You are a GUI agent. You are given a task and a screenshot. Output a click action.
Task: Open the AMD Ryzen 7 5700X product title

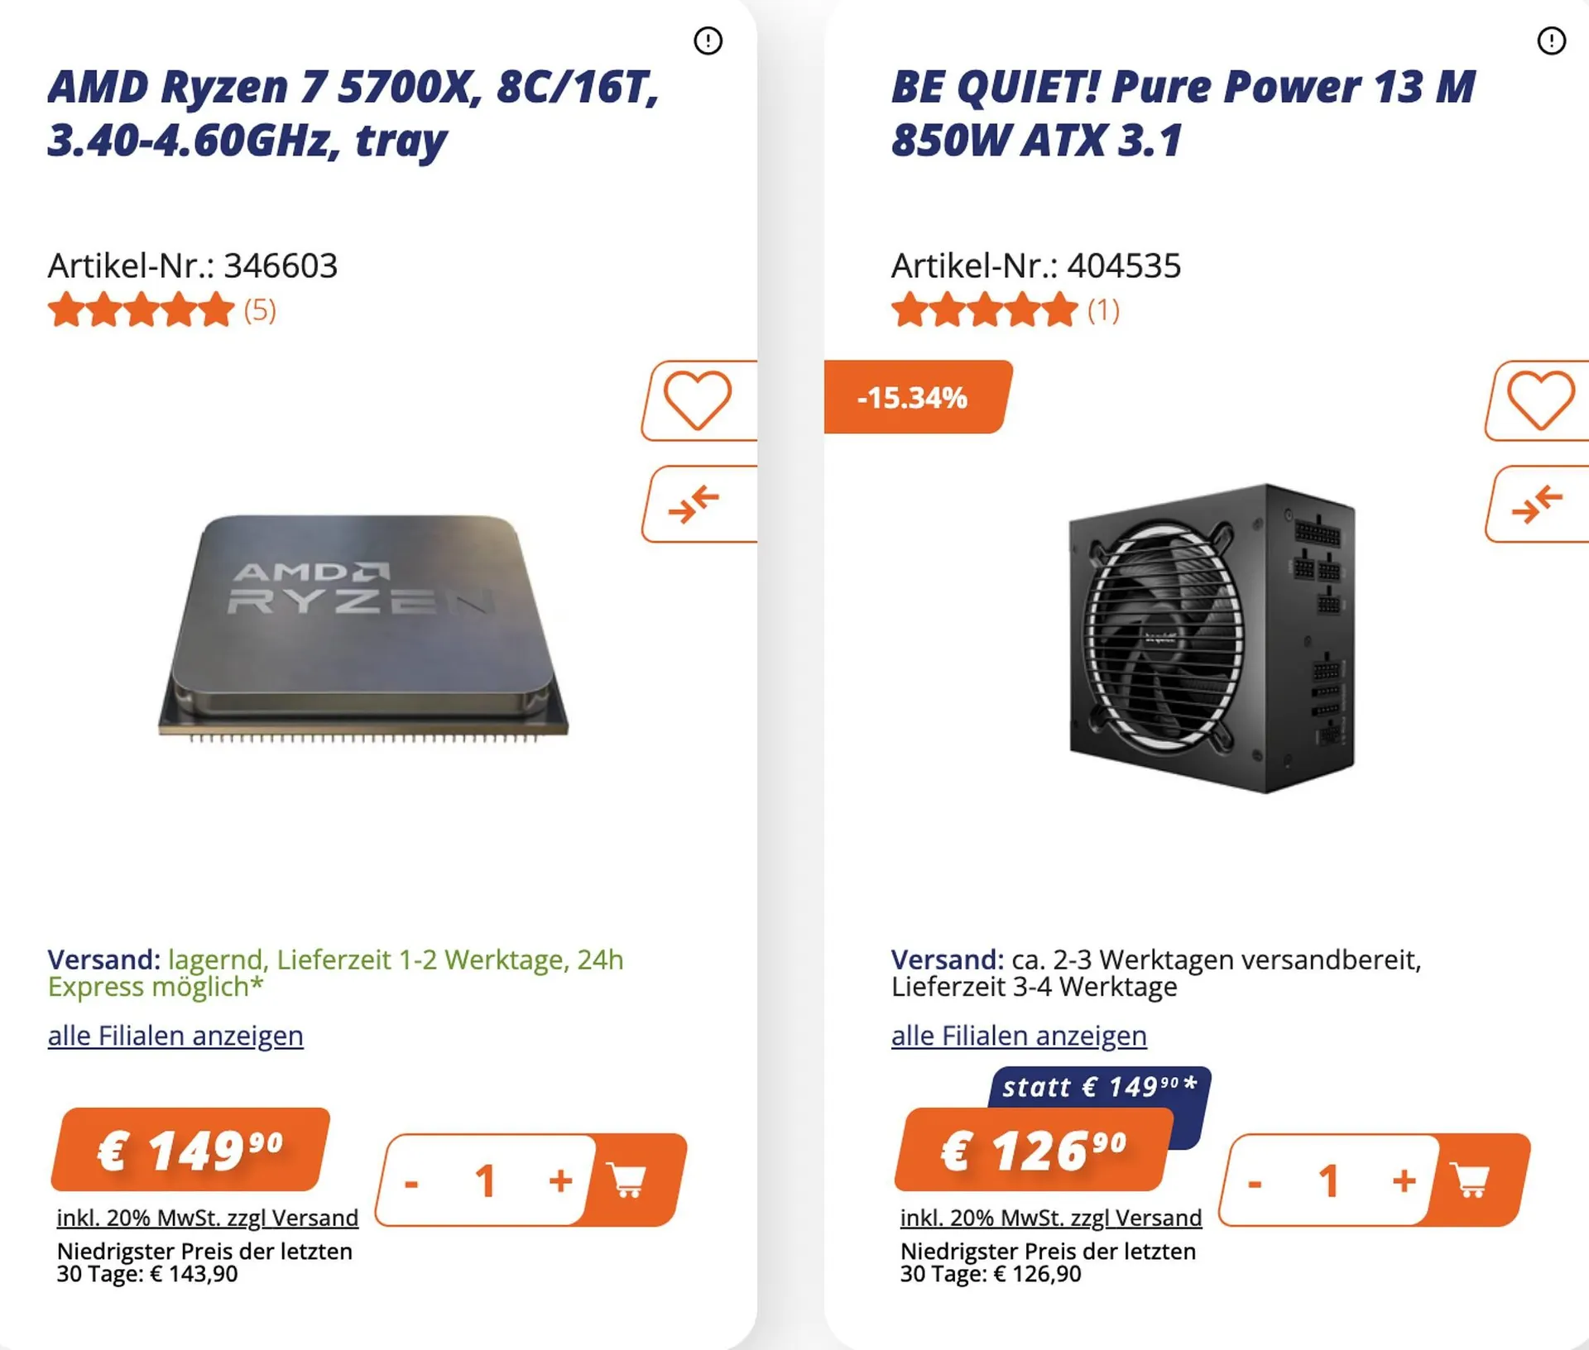(x=353, y=113)
